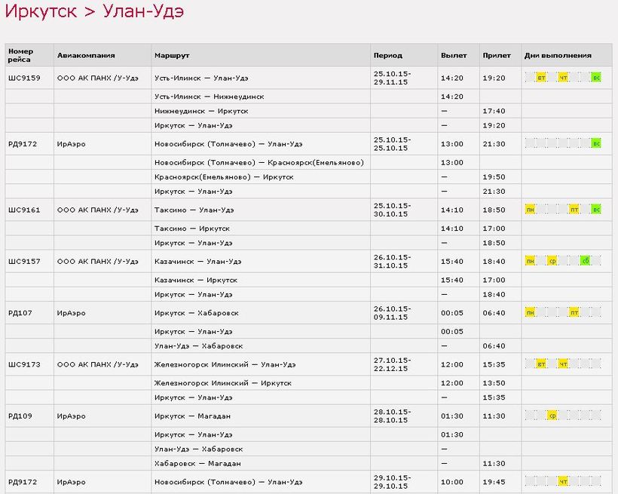Select route 'Усть-Илимск — Улан-Удэ'

tap(201, 78)
